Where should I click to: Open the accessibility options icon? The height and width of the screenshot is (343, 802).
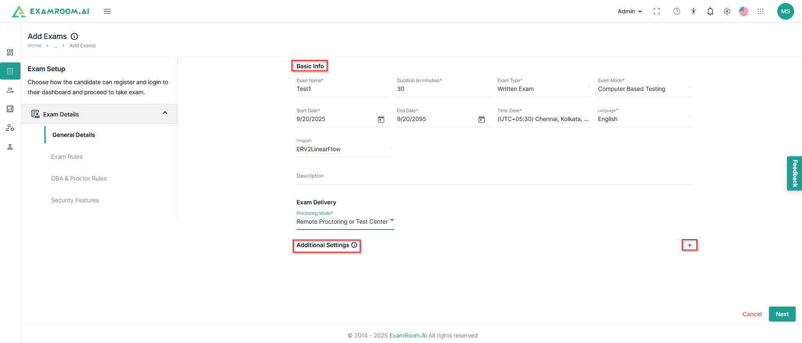tap(694, 11)
